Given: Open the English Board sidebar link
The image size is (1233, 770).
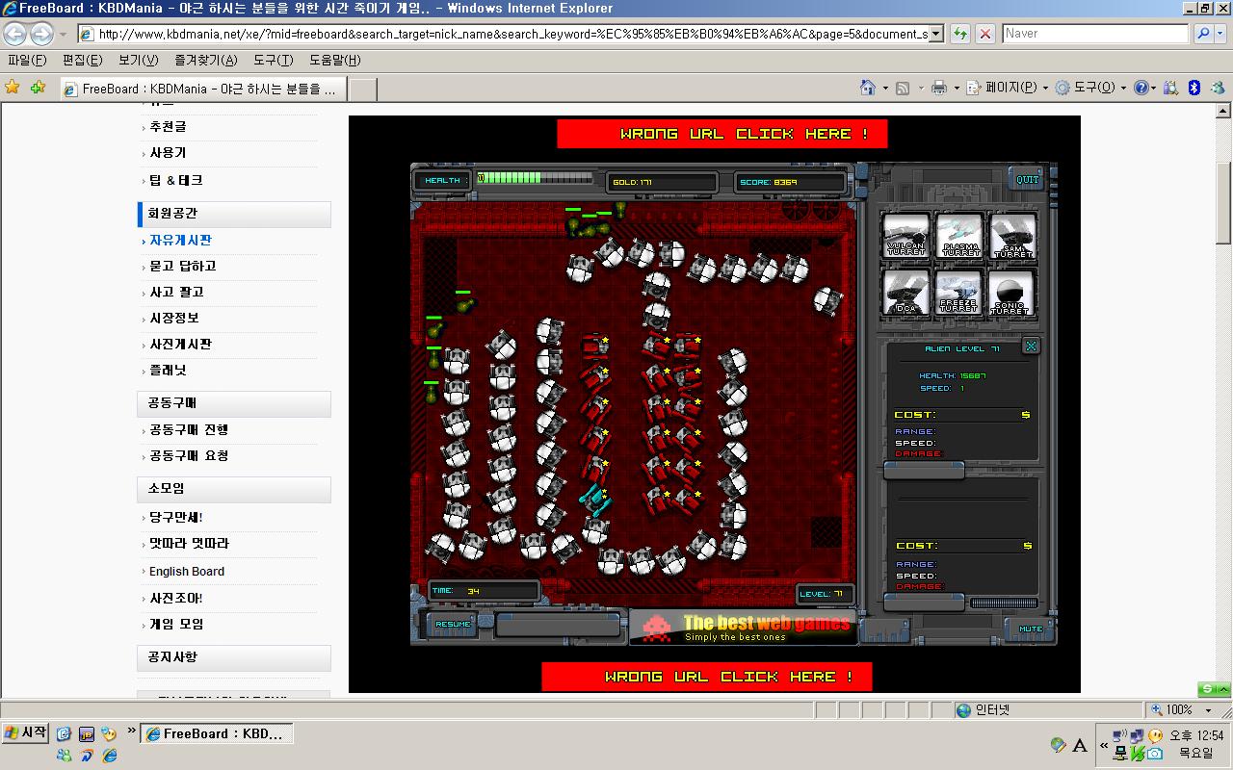Looking at the screenshot, I should (x=187, y=571).
